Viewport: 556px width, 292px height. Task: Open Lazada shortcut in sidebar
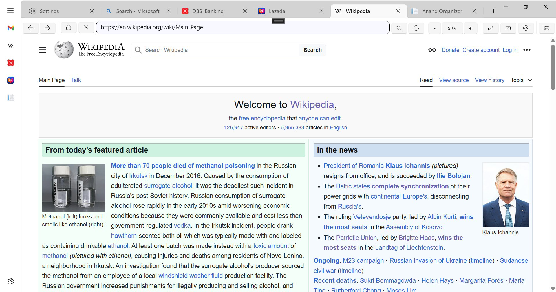[11, 80]
